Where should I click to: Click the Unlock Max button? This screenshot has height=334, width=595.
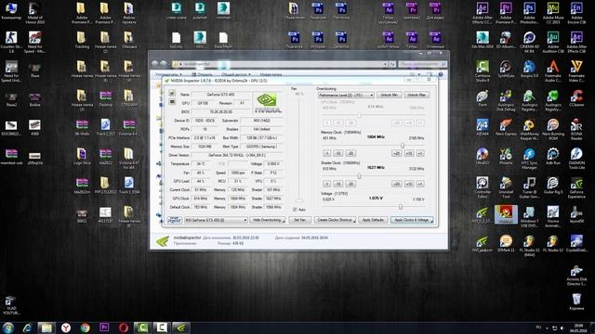pyautogui.click(x=416, y=95)
